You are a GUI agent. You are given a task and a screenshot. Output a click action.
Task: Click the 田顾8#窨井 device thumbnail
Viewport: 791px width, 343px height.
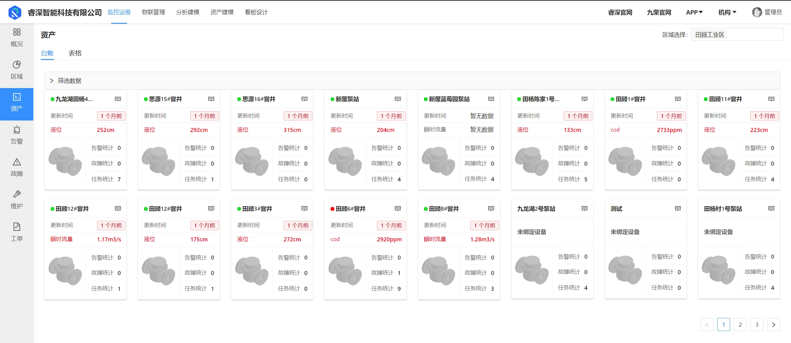438,270
